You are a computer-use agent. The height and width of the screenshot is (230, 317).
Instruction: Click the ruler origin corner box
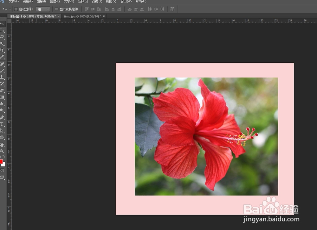point(9,21)
